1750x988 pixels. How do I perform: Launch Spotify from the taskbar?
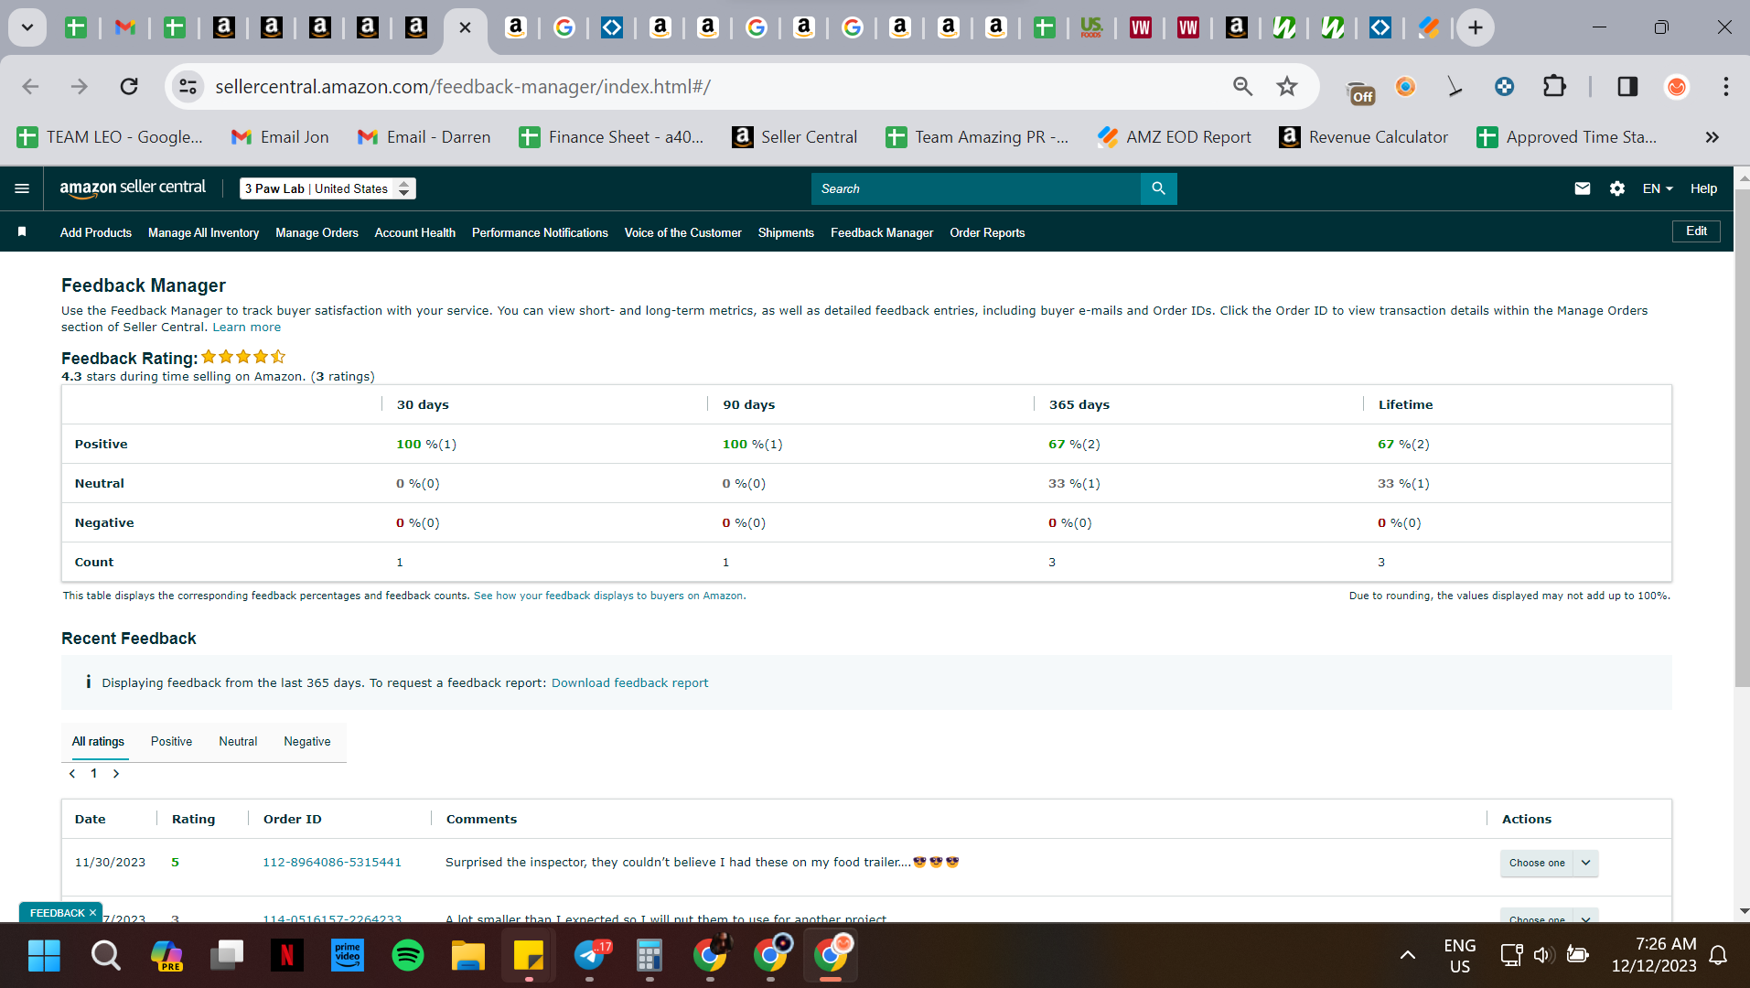408,956
